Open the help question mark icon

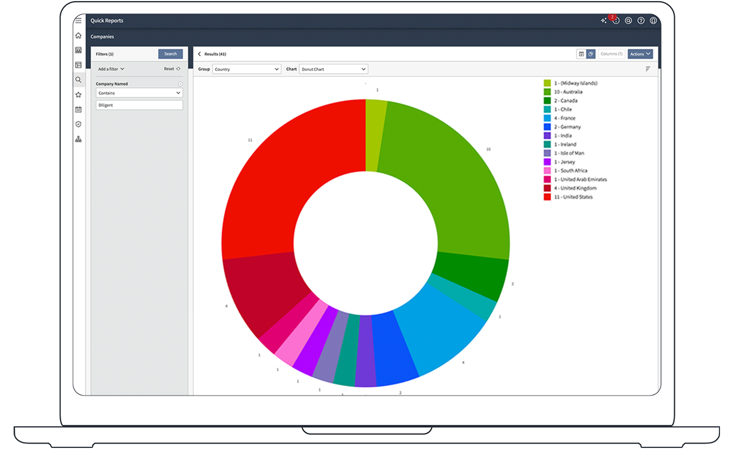pyautogui.click(x=641, y=21)
